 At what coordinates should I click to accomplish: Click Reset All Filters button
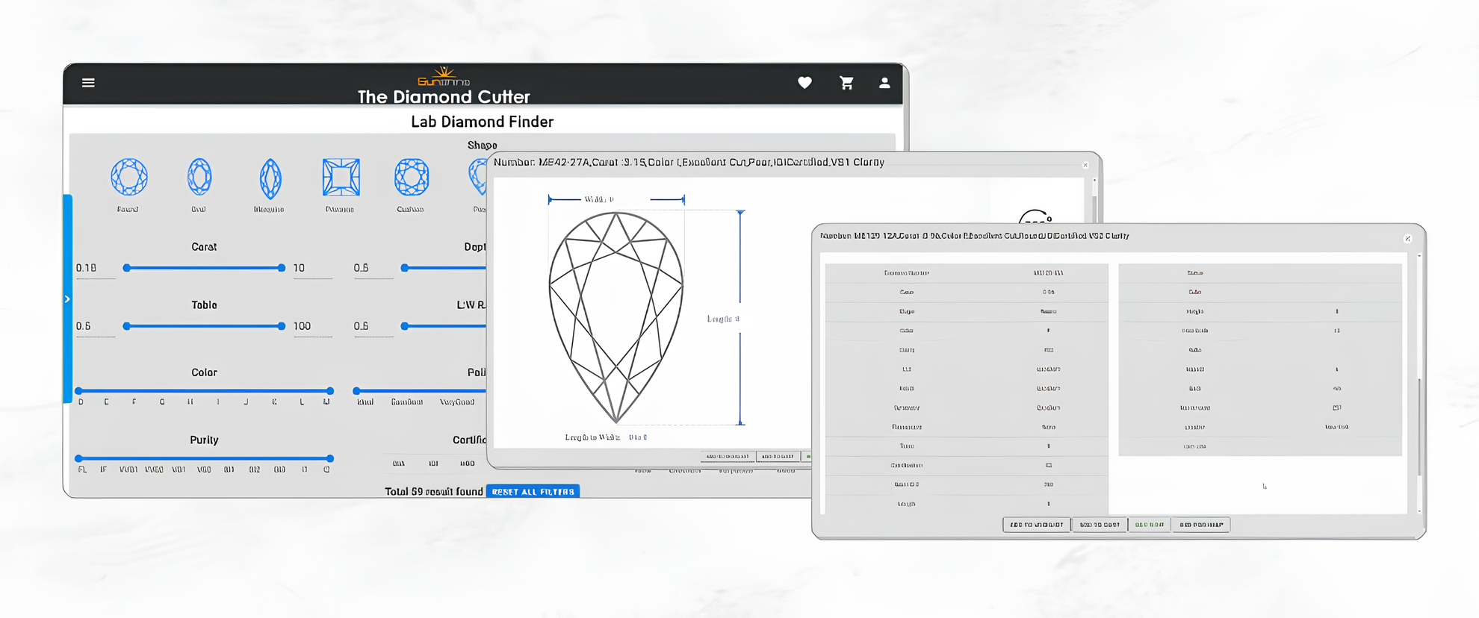pyautogui.click(x=533, y=492)
